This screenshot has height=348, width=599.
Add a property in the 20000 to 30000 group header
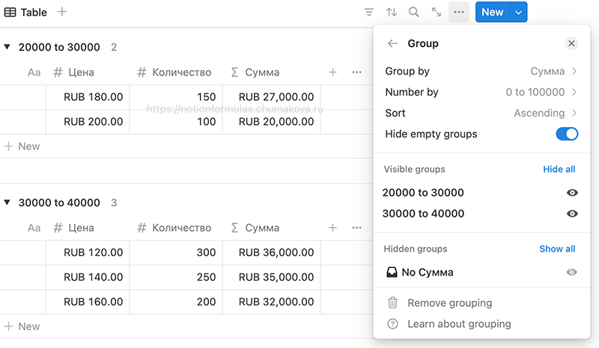(x=332, y=72)
